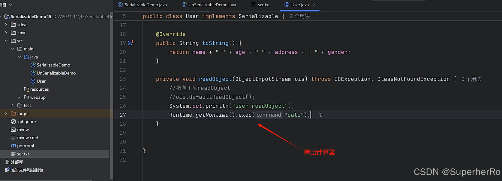This screenshot has height=181, width=502.
Task: Click the getRuntime call on line 27
Action: (x=212, y=115)
